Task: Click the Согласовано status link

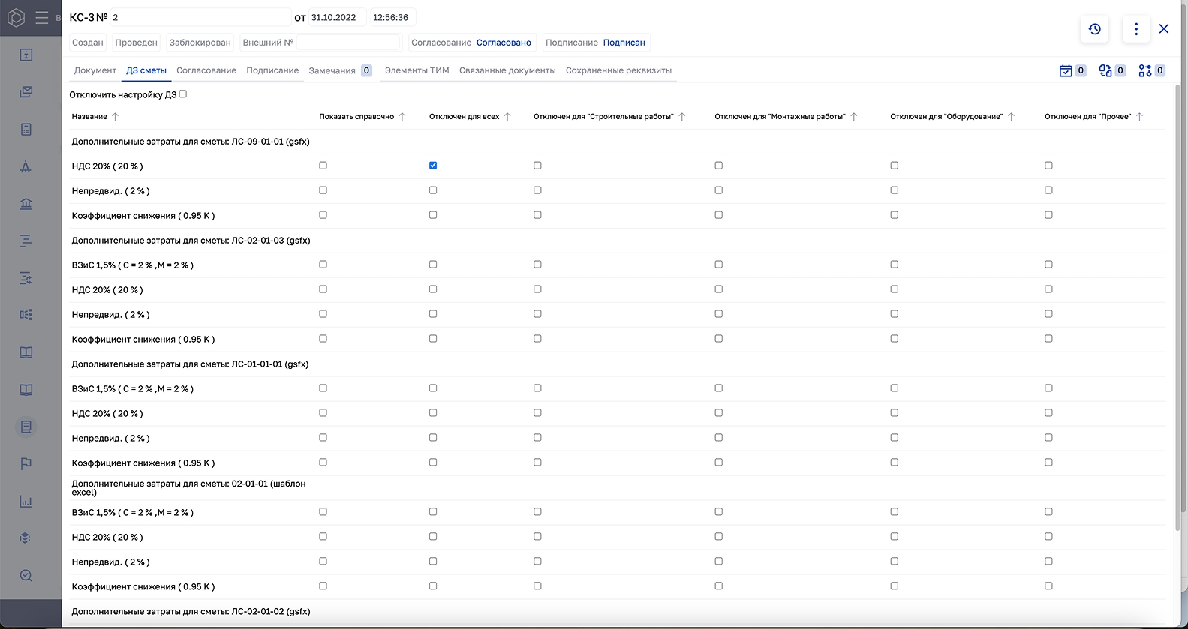Action: [504, 43]
